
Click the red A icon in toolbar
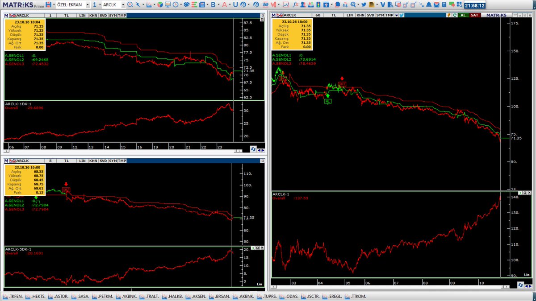(224, 4)
